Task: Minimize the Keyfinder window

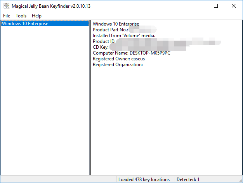Action: pyautogui.click(x=198, y=6)
